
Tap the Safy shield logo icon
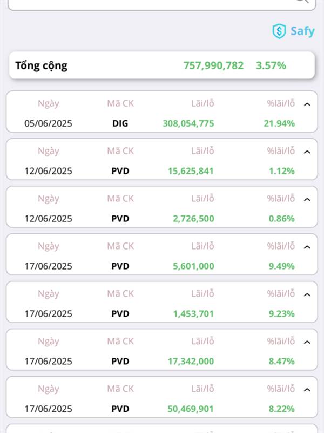(x=279, y=31)
